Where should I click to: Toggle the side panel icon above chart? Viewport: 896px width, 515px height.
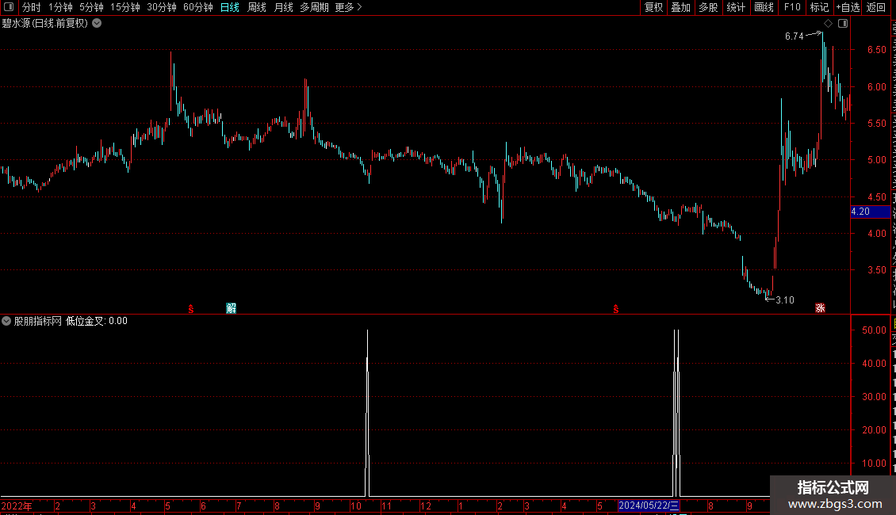pos(843,24)
